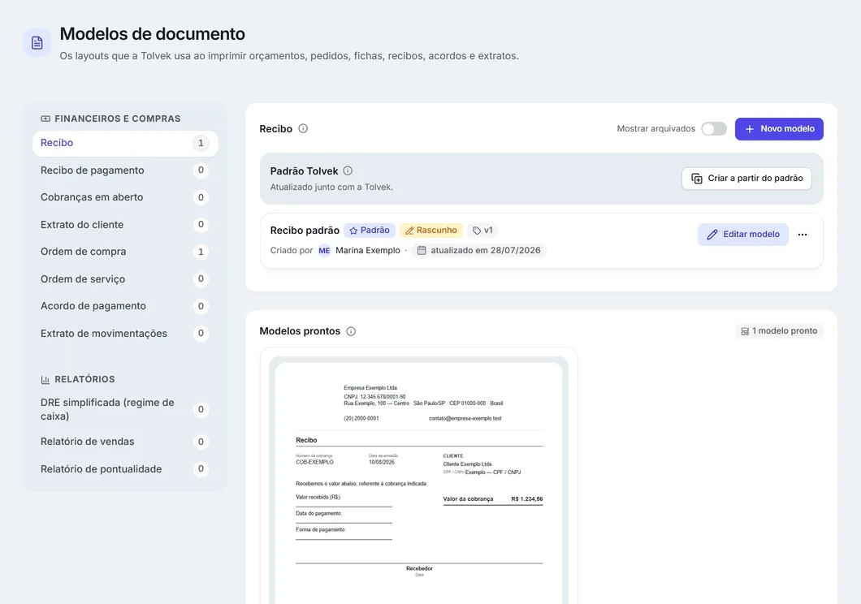
Task: Click the Editar modelo button
Action: pos(743,235)
